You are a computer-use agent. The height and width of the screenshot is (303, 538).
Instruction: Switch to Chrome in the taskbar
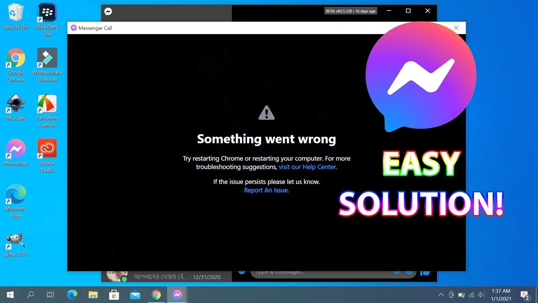point(156,295)
